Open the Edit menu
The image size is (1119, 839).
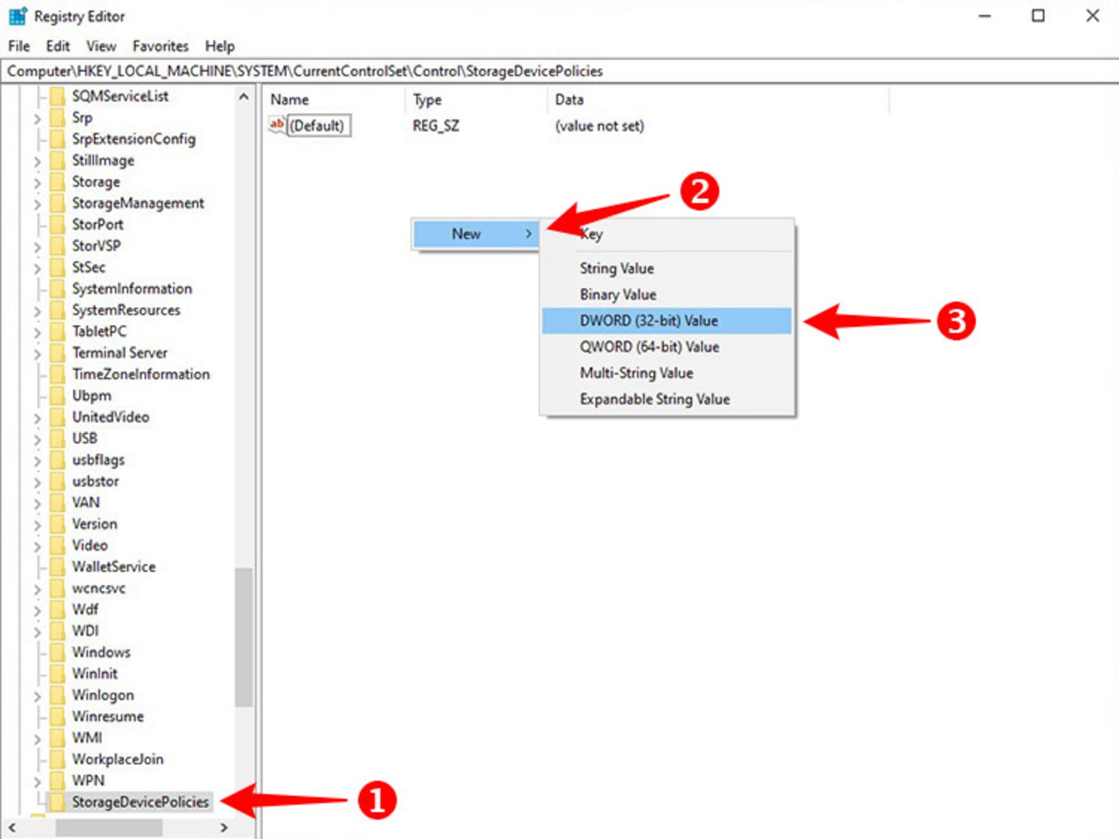58,46
